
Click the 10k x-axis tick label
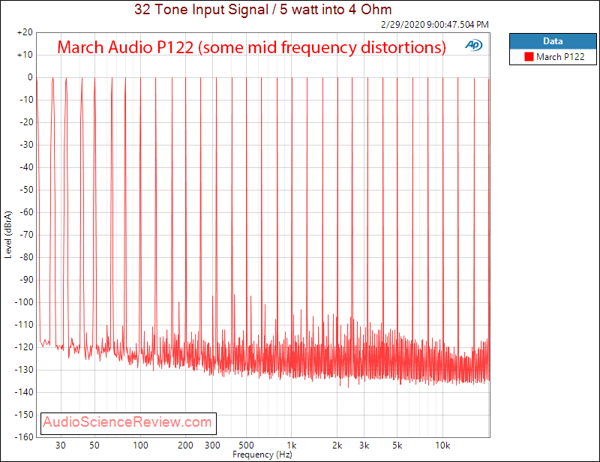click(442, 445)
